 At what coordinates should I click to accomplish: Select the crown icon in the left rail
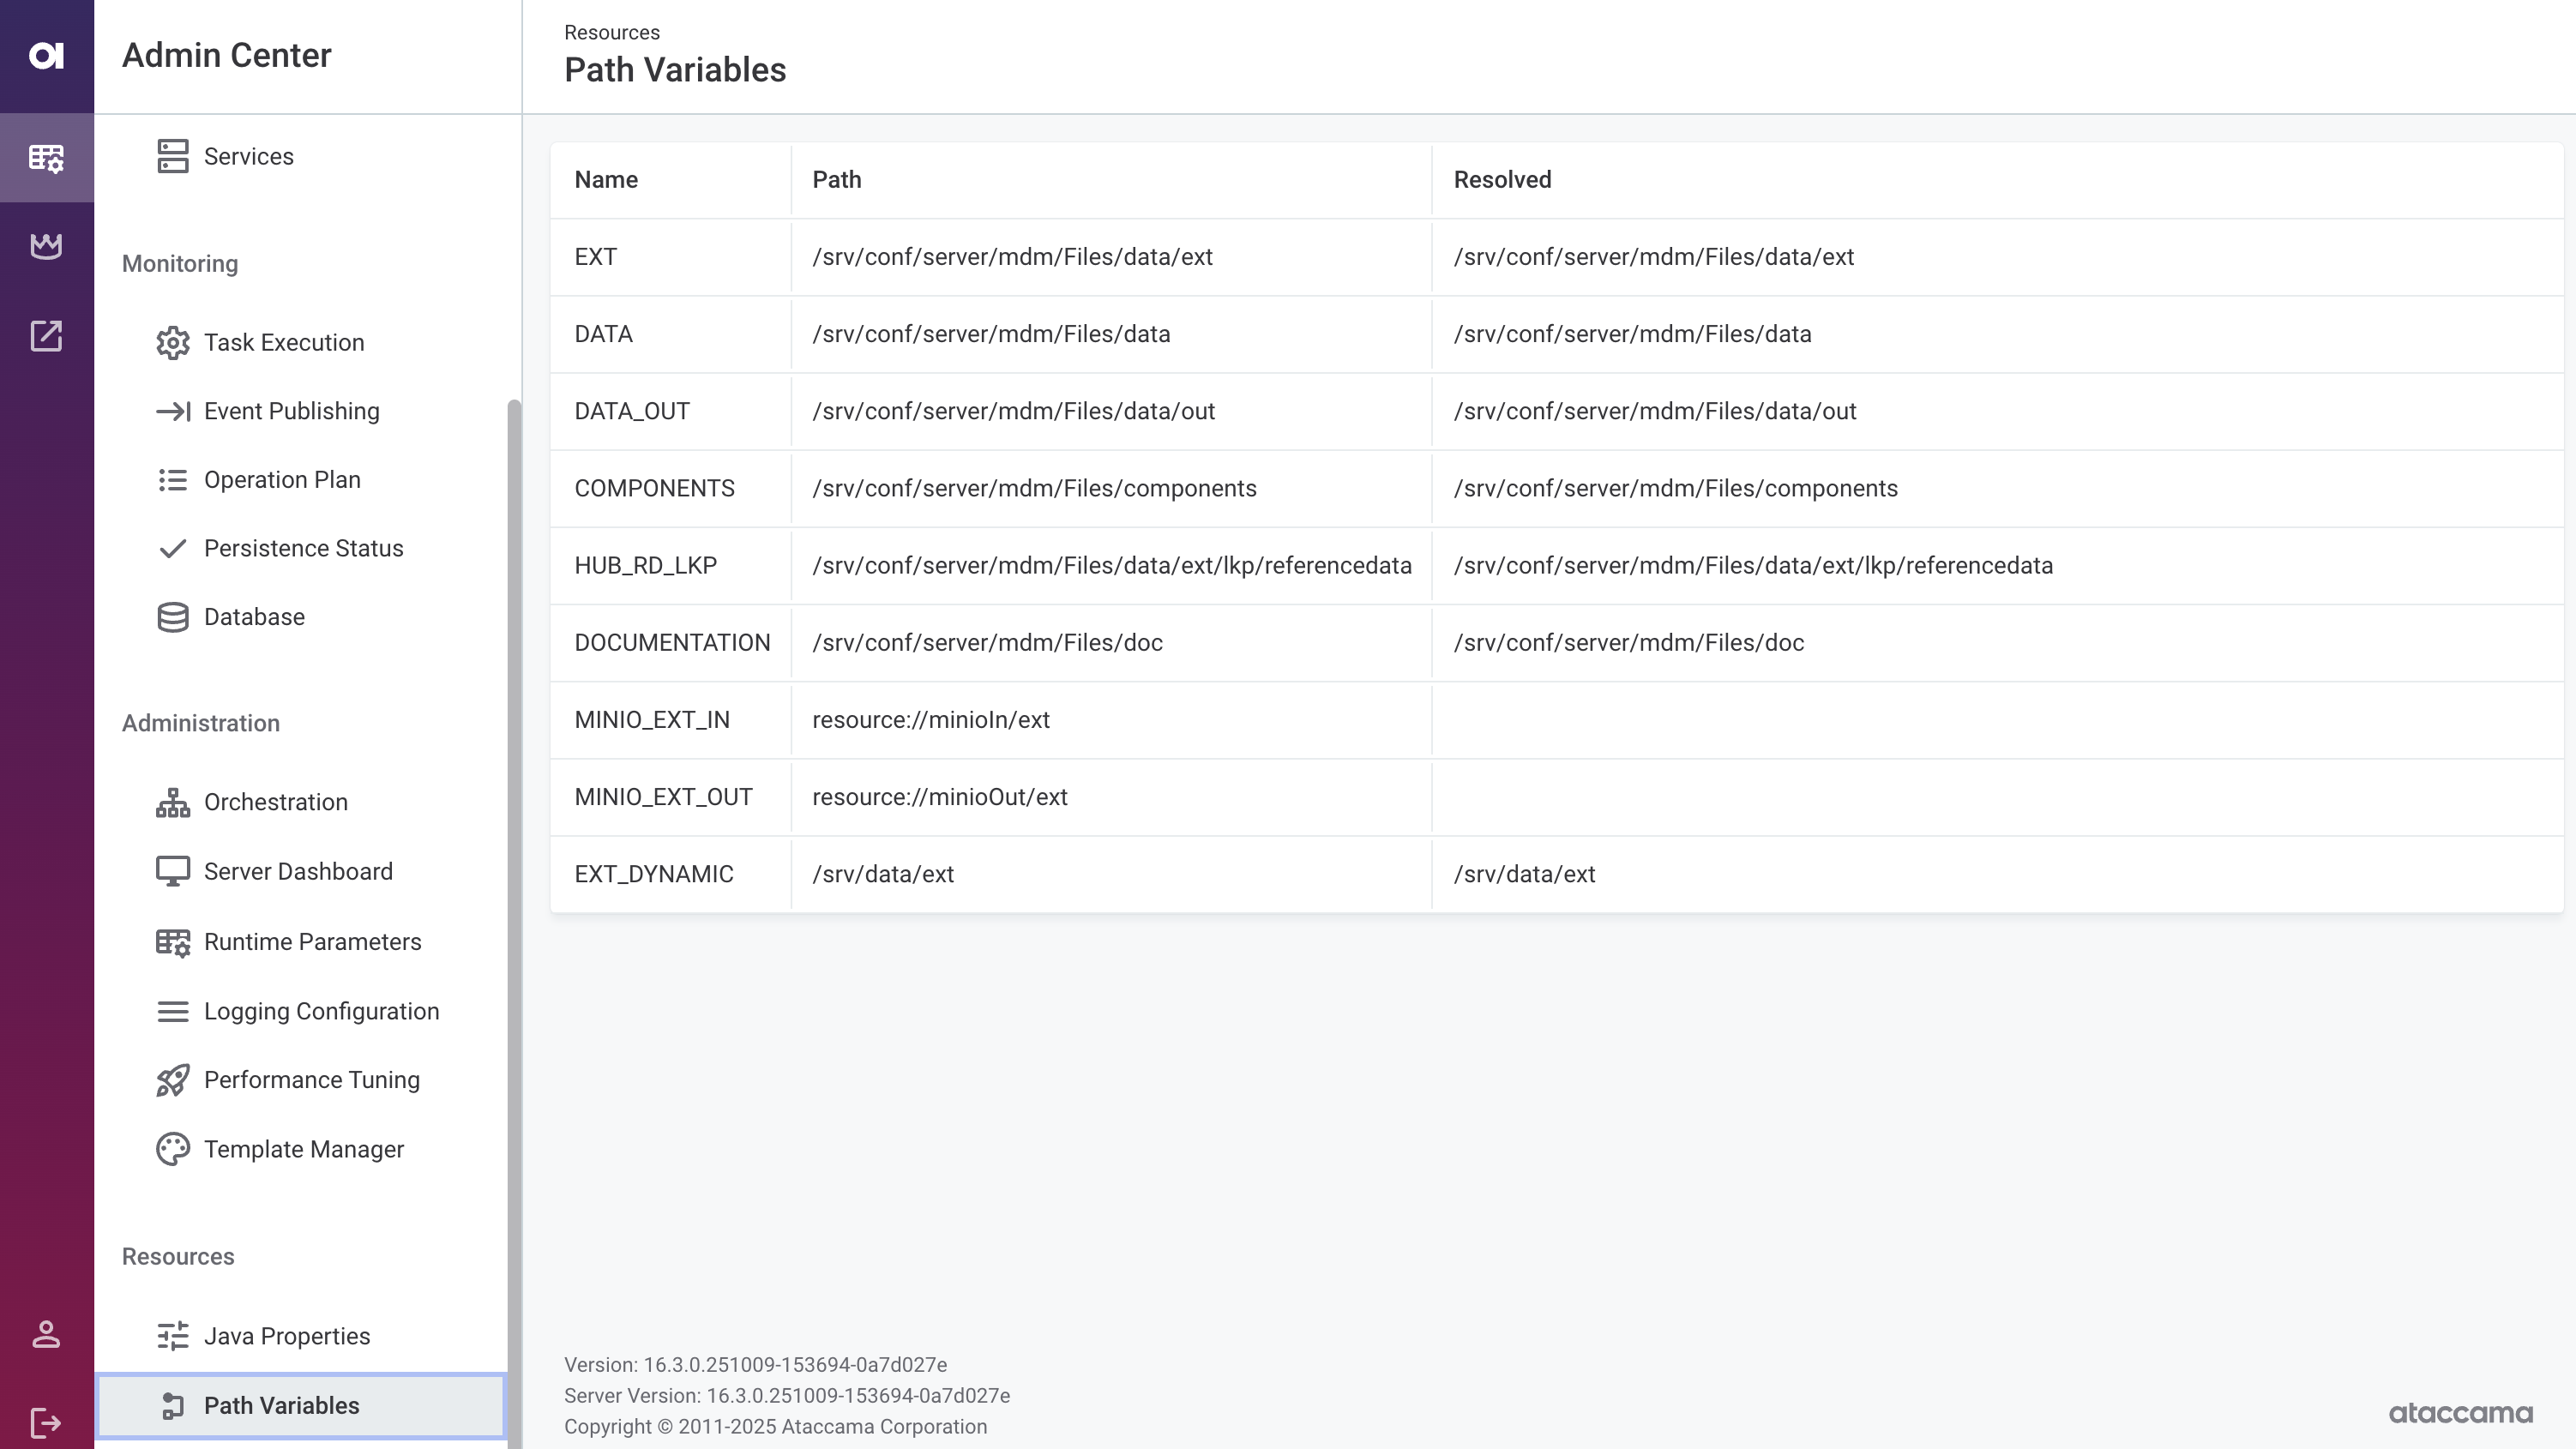click(x=46, y=246)
